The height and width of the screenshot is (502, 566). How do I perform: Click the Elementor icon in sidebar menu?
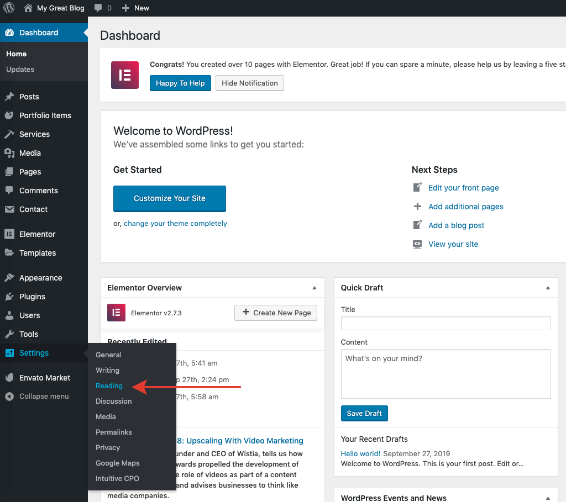[x=9, y=234]
